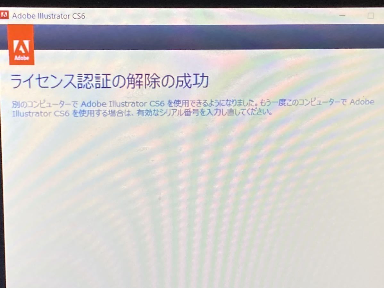Maximize the Adobe Illustrator CS6 window
Viewport: 384px width, 288px height.
pos(371,16)
